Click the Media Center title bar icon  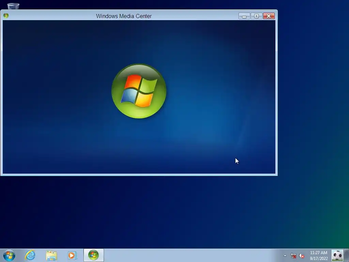pos(6,16)
